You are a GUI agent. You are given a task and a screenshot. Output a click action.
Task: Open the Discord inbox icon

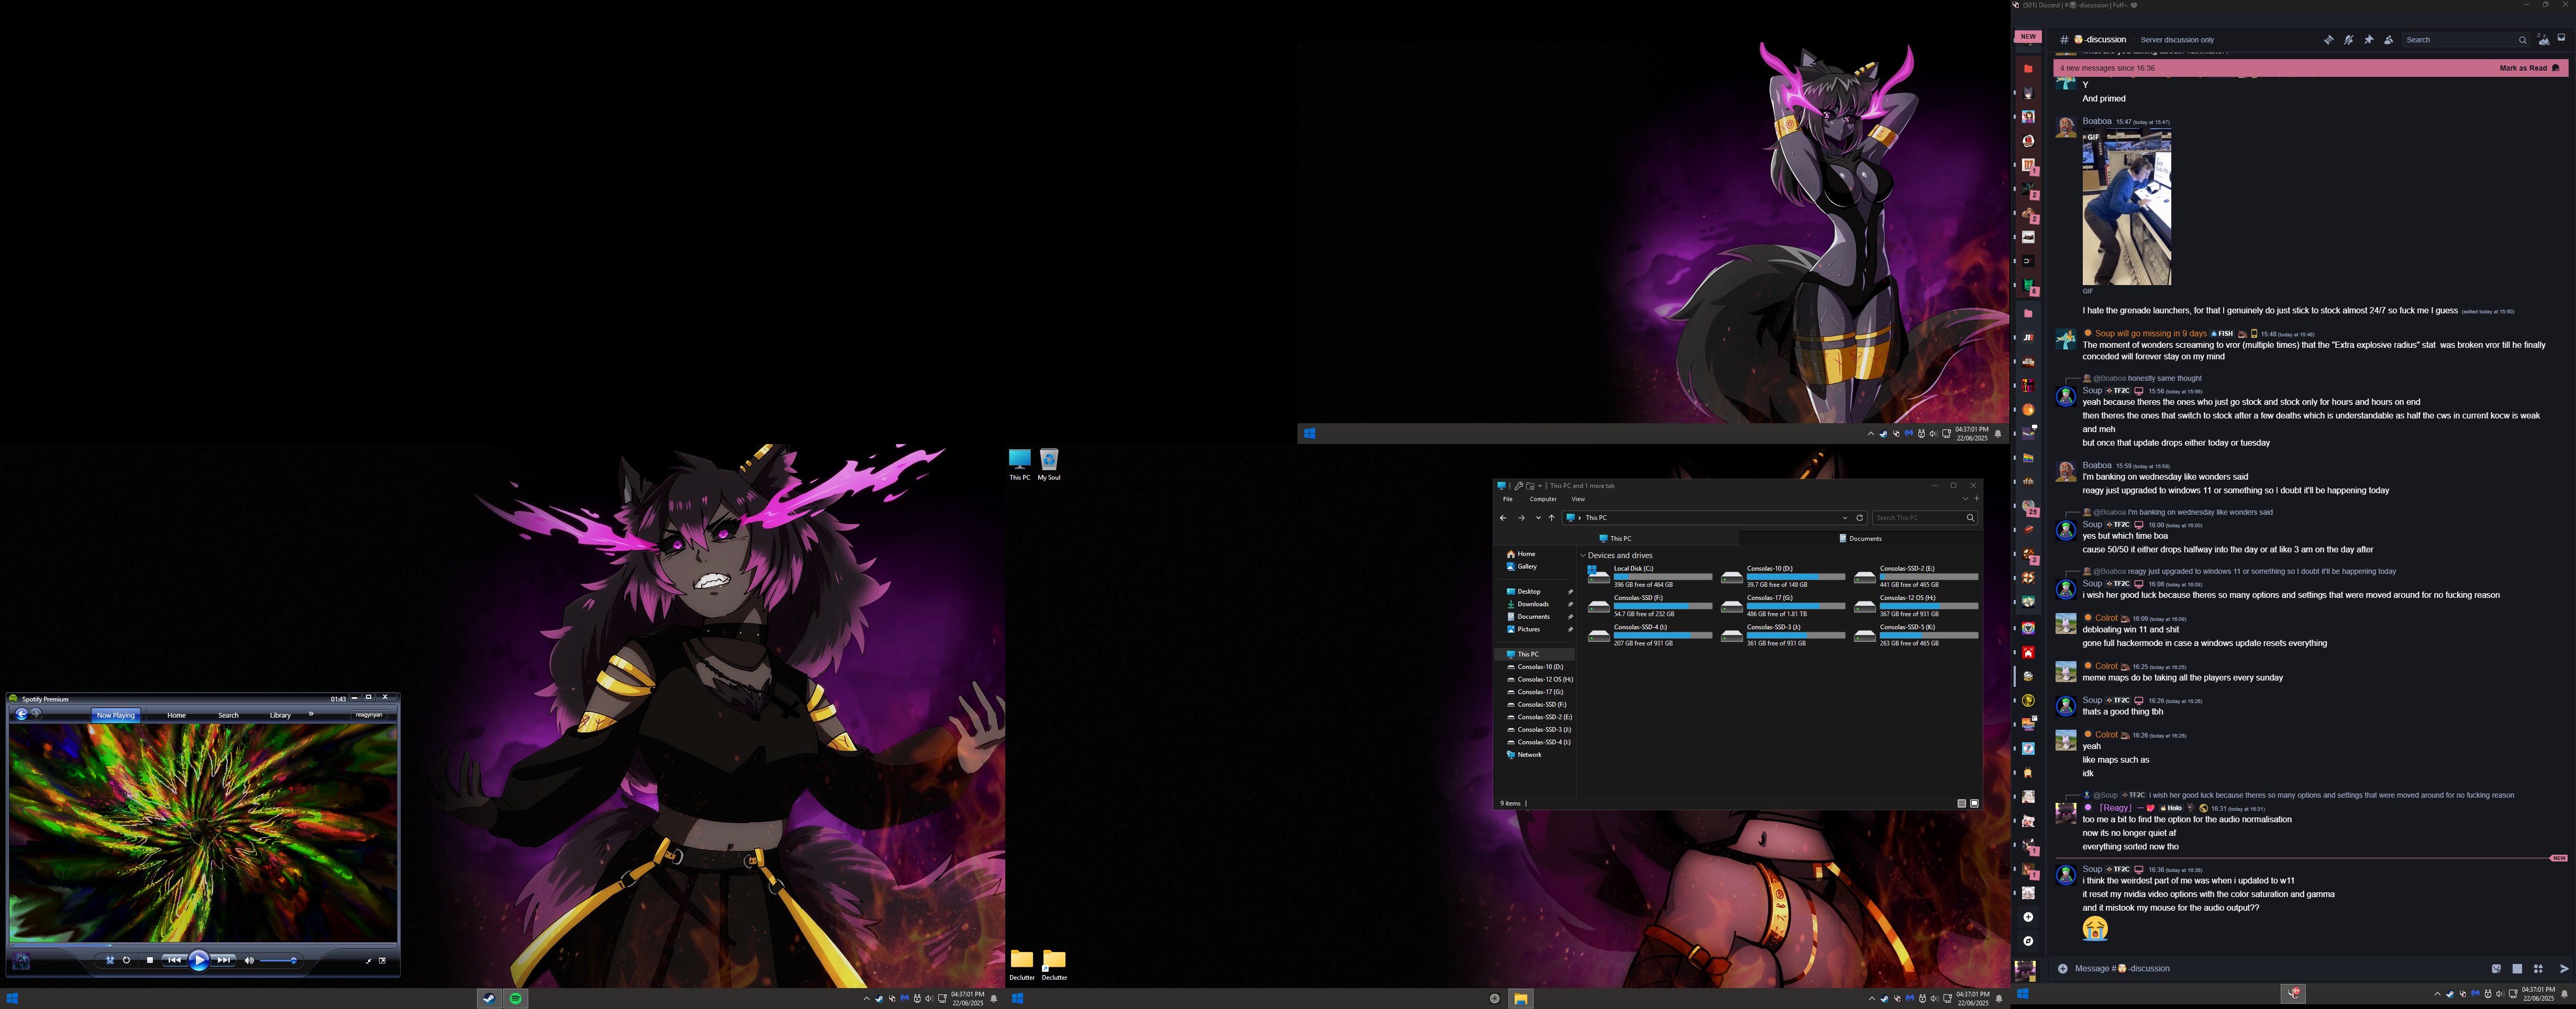2561,38
